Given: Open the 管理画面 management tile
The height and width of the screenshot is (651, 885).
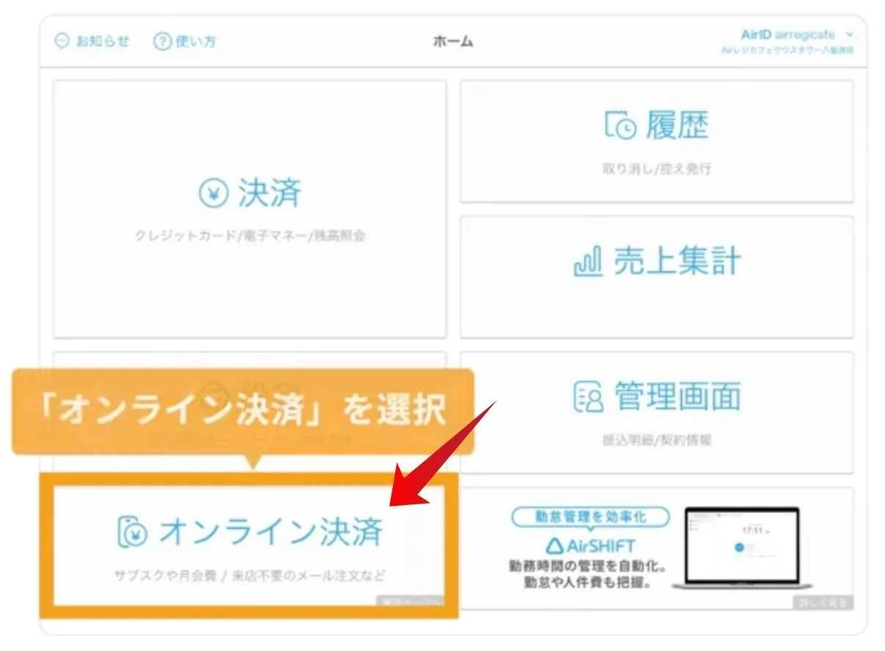Looking at the screenshot, I should (657, 412).
